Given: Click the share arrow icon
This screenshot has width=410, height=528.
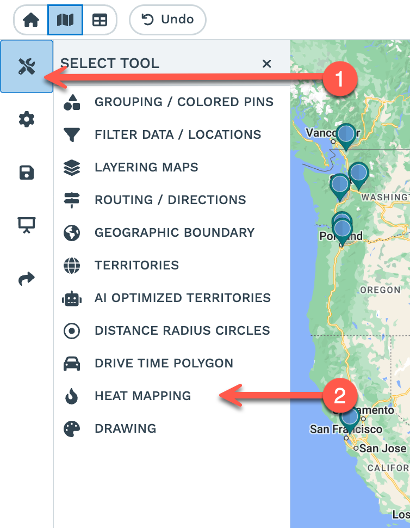Looking at the screenshot, I should (27, 279).
